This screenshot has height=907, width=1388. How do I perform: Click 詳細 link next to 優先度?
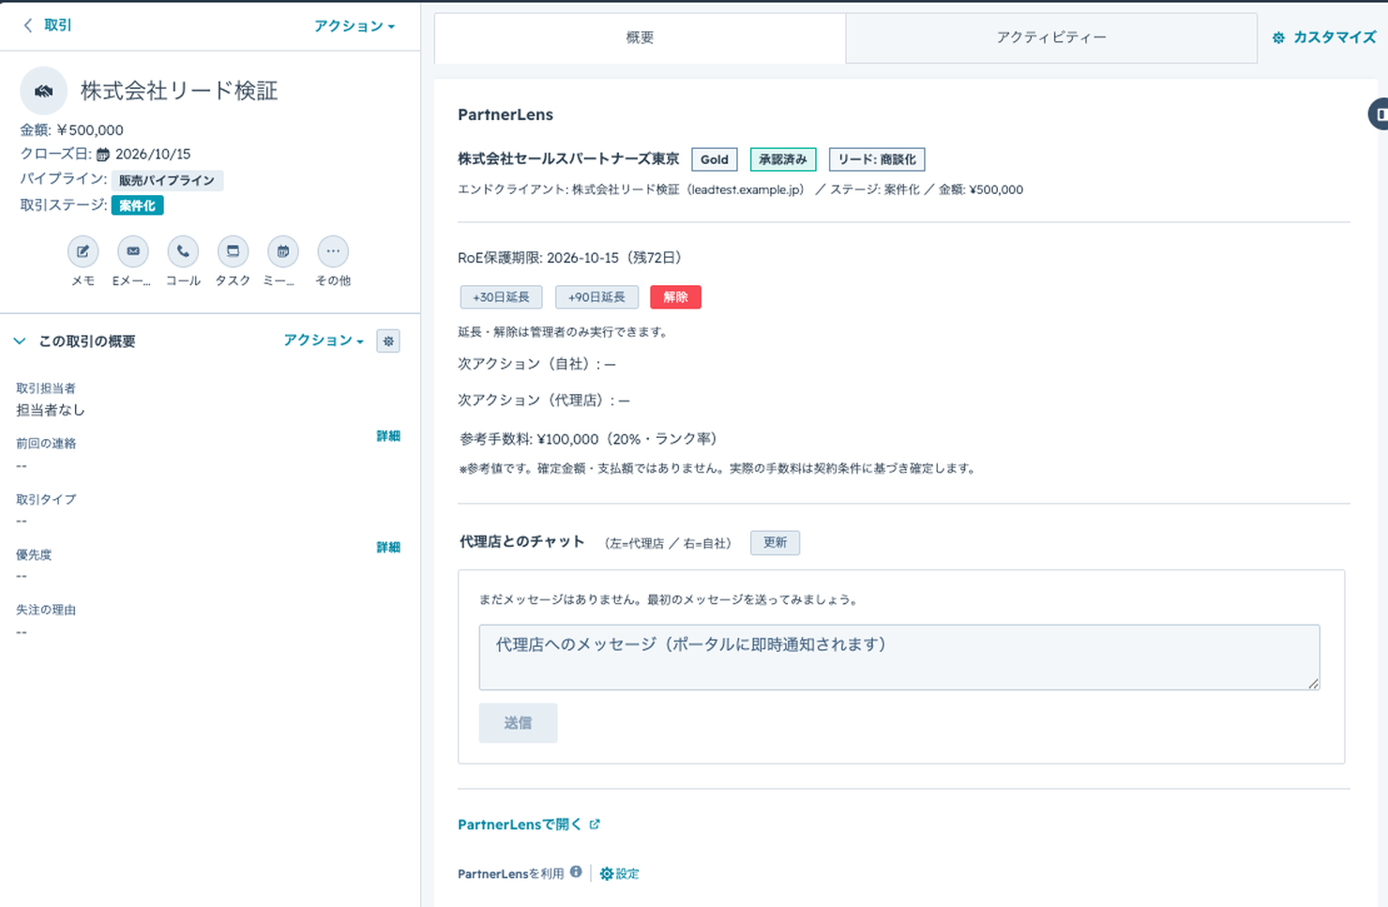coord(388,547)
